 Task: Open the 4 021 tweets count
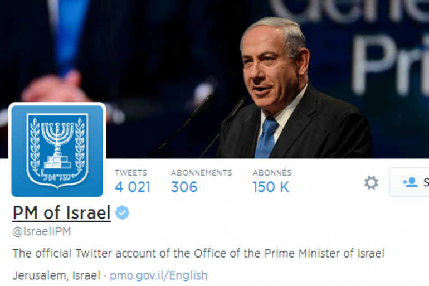point(133,187)
